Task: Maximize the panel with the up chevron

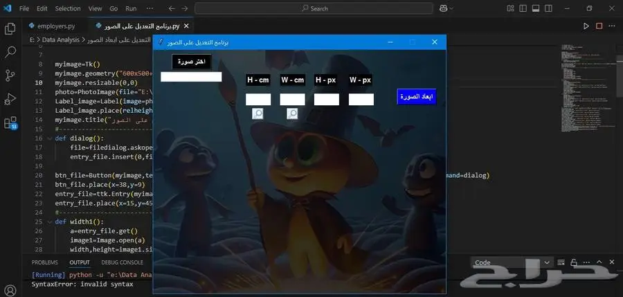Action: [x=599, y=262]
